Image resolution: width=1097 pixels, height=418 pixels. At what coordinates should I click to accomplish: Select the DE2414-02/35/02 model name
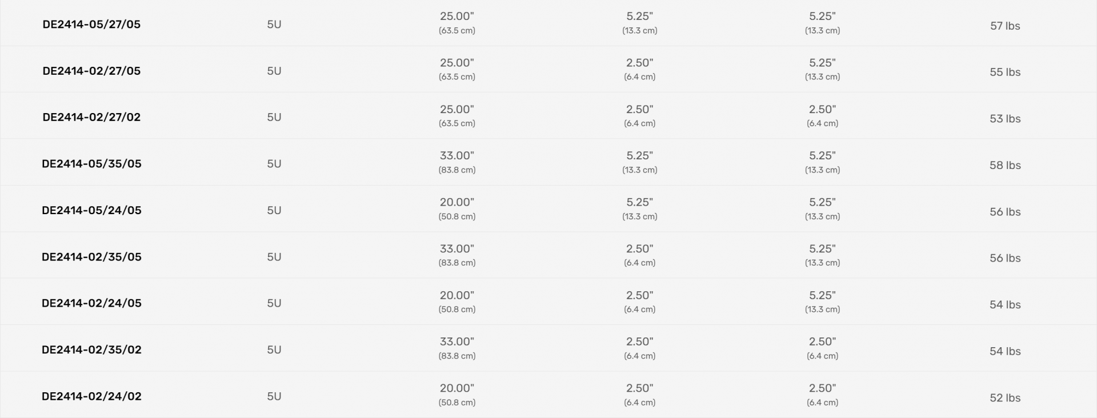[x=91, y=349]
